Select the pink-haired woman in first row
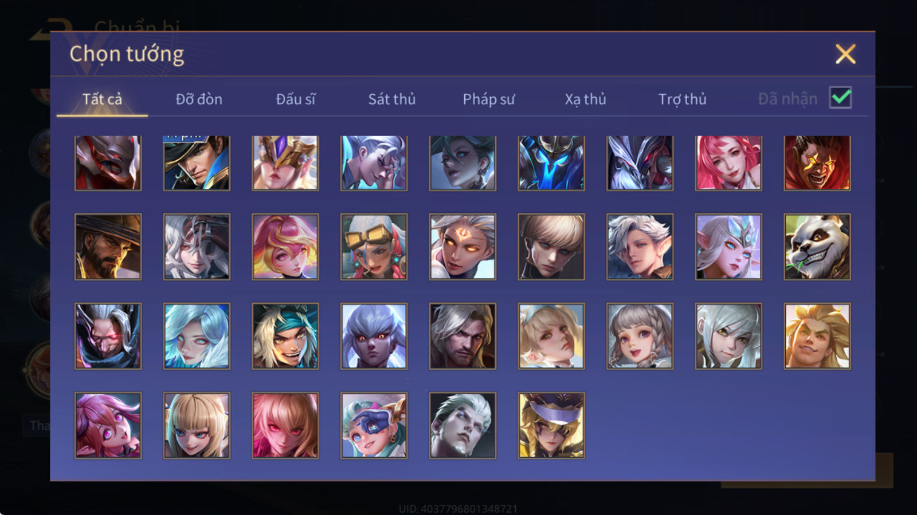 tap(728, 163)
